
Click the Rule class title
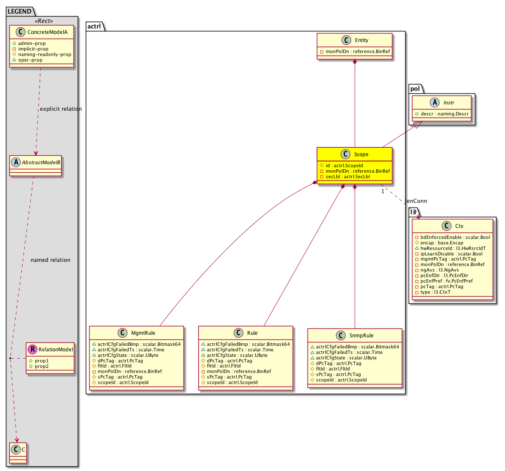point(252,333)
